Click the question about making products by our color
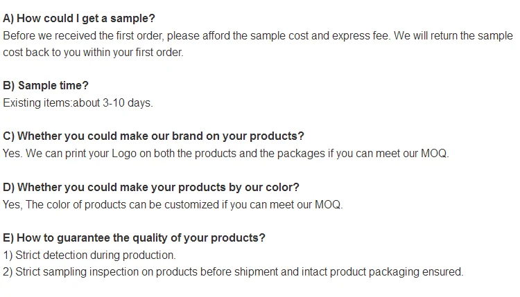 click(151, 187)
